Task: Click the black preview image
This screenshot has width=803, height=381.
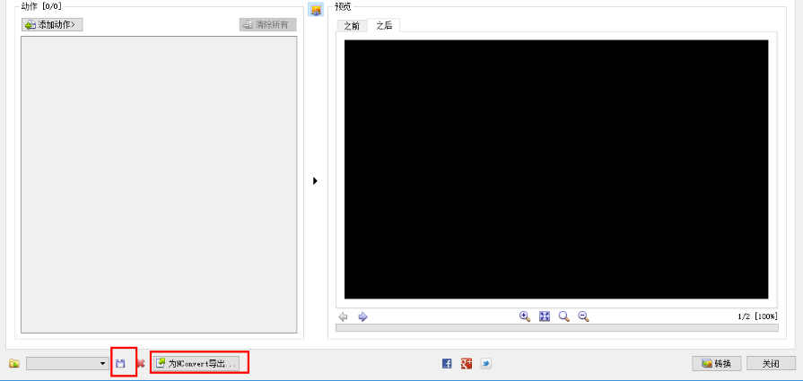Action: tap(556, 169)
